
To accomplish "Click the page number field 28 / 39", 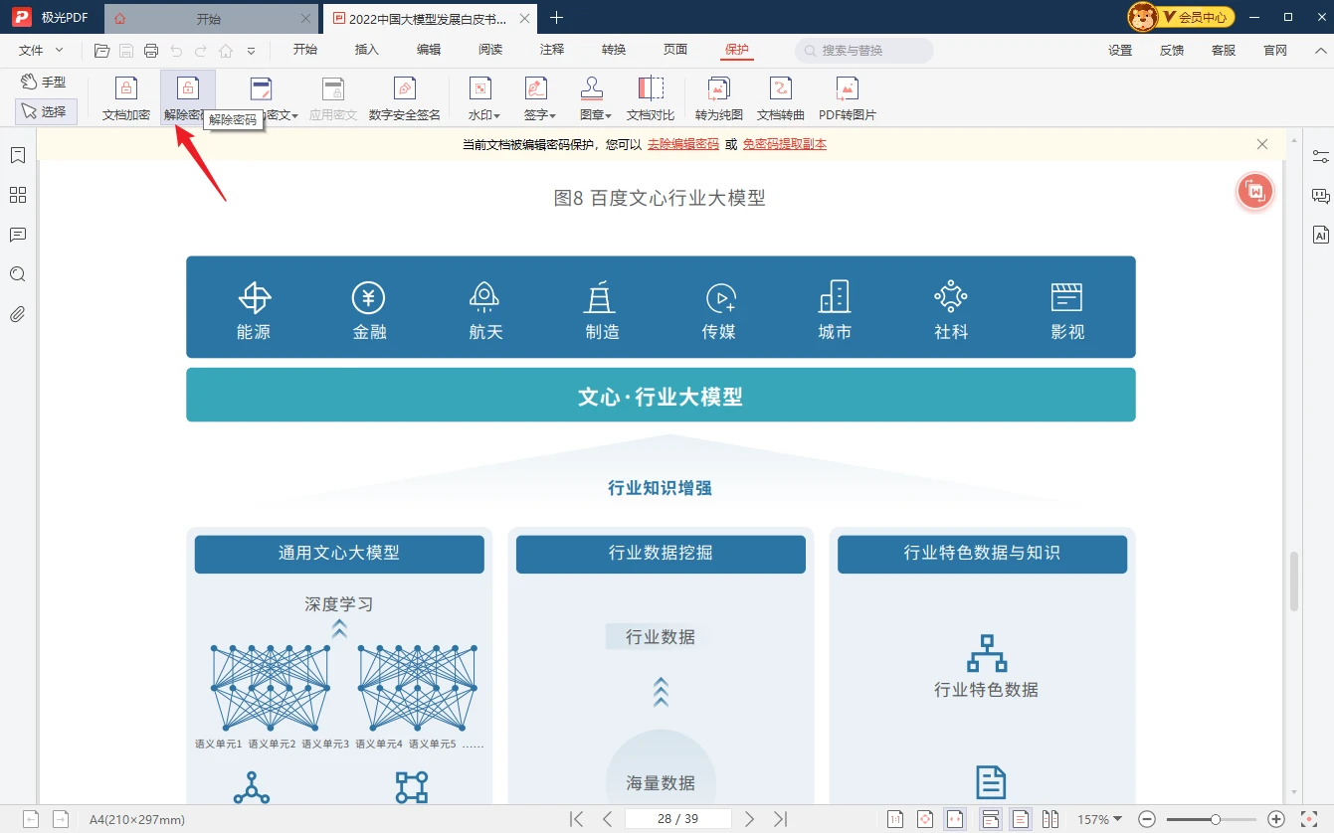I will tap(677, 819).
